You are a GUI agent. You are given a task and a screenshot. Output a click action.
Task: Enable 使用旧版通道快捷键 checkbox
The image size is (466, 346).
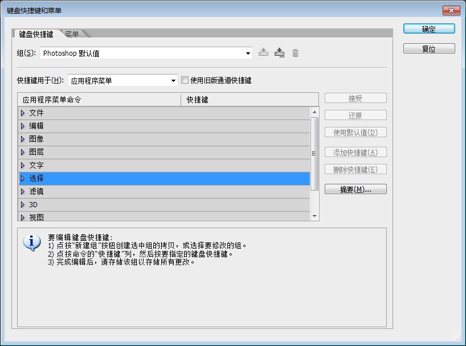[185, 80]
